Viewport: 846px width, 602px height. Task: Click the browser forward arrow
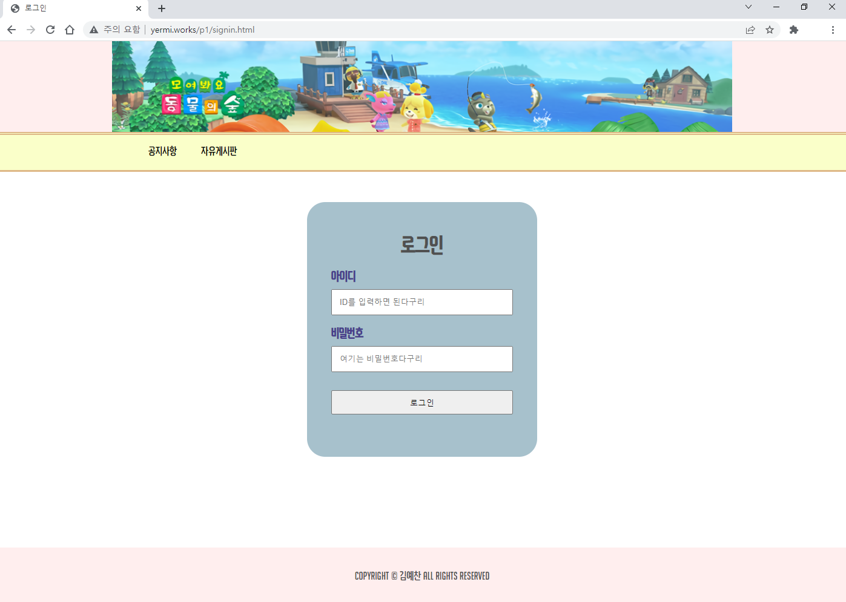coord(31,30)
